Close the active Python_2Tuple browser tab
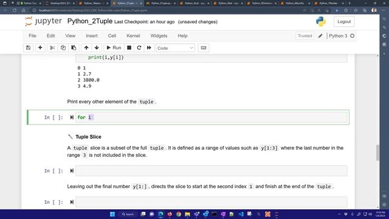This screenshot has width=389, height=219. (141, 4)
